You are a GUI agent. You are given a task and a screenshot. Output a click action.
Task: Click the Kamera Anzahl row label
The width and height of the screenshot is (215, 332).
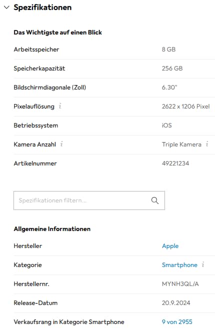tap(34, 144)
